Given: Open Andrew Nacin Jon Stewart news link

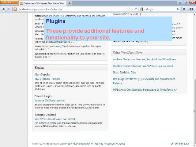Looking at the screenshot, I should 144,59.
